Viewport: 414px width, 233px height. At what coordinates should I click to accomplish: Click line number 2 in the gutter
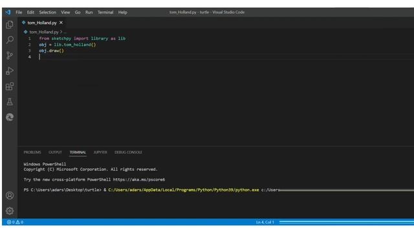pos(30,45)
